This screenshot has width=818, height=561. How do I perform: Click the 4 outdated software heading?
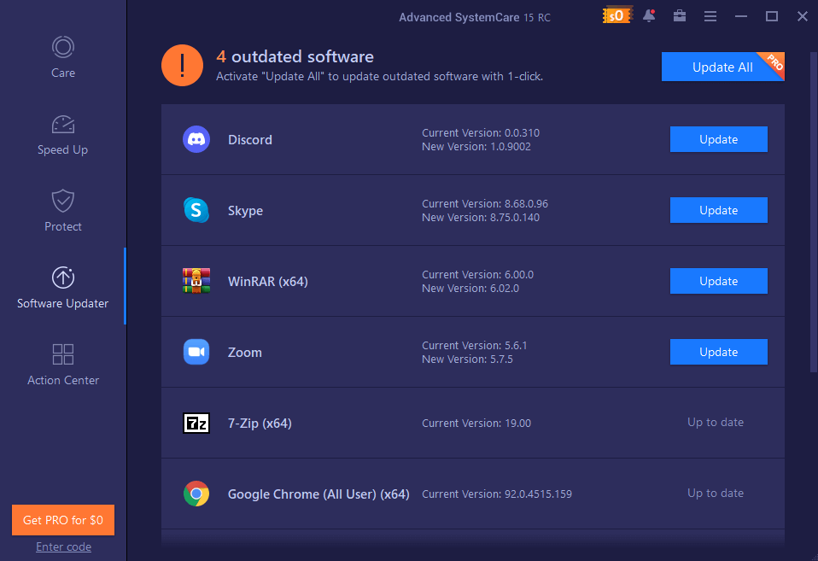pos(295,56)
